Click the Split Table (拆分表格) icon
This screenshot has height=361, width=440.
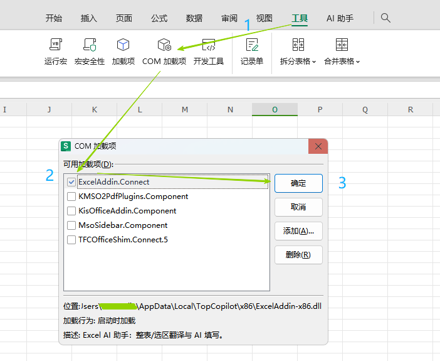coord(298,45)
